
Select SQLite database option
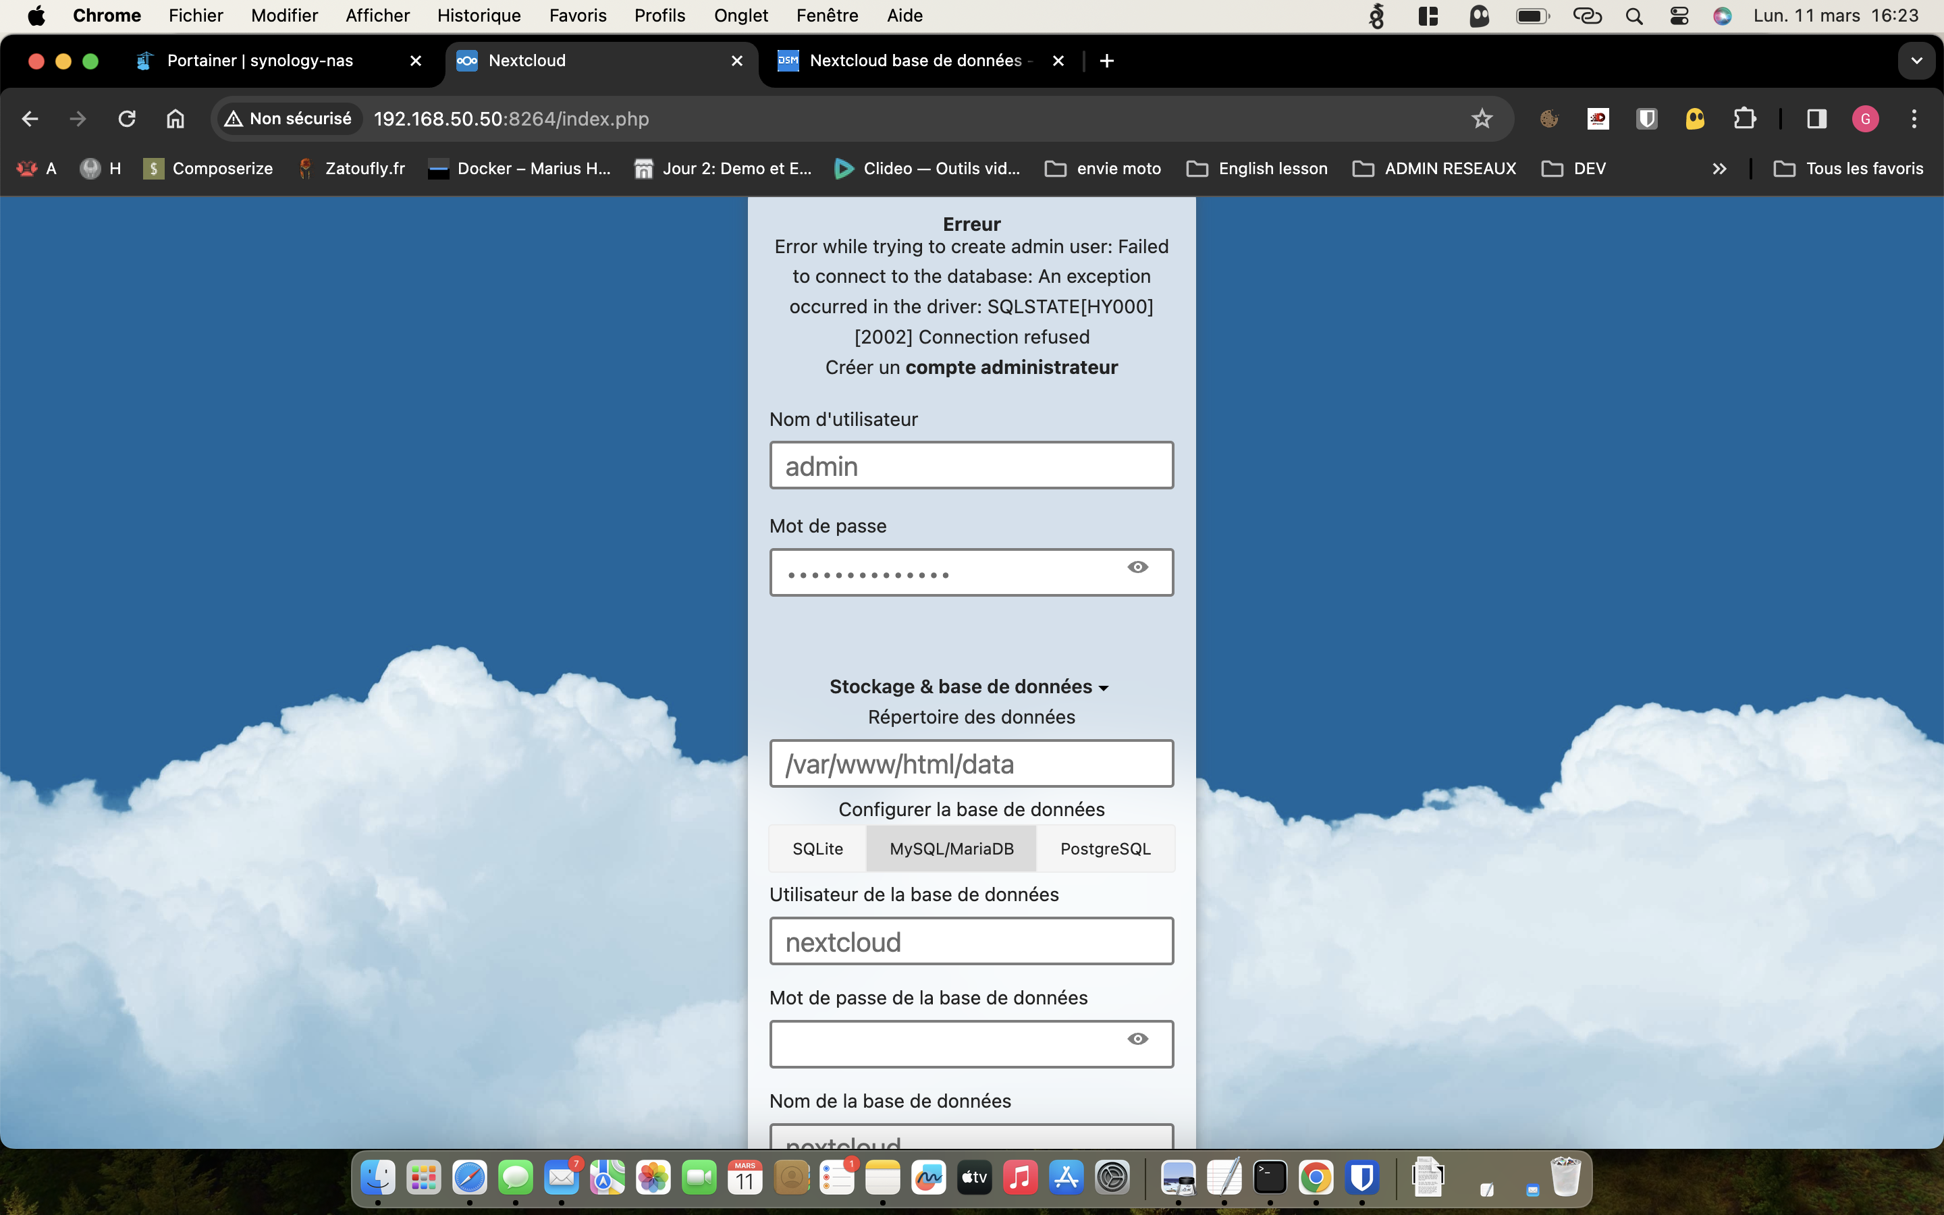(818, 848)
